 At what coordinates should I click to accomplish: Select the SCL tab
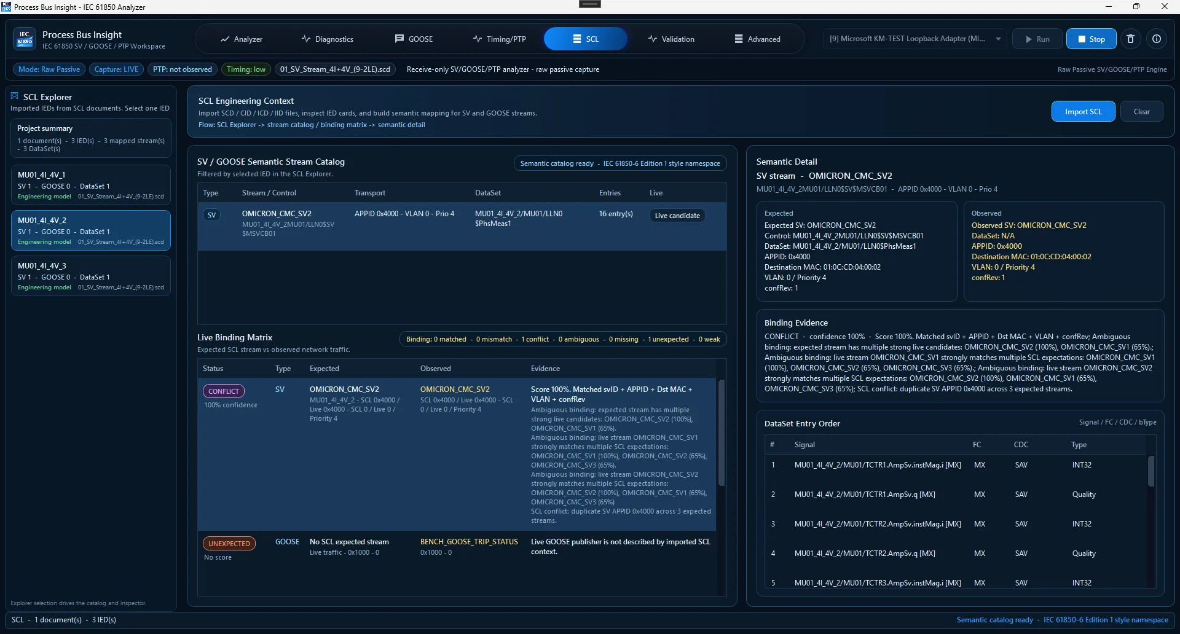pyautogui.click(x=586, y=39)
